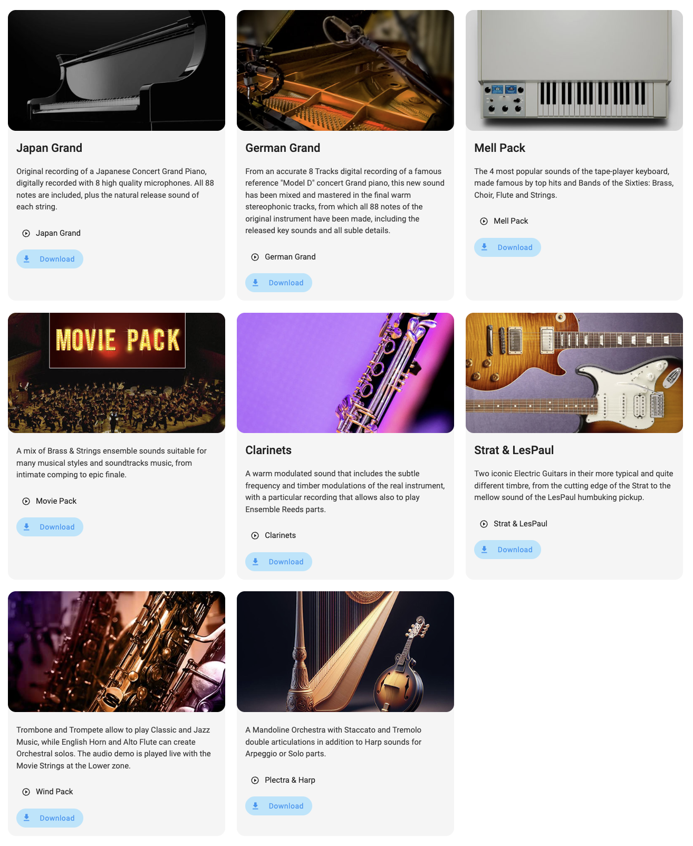The width and height of the screenshot is (693, 846).
Task: Open the Mell Pack keyboard image
Action: [x=574, y=70]
